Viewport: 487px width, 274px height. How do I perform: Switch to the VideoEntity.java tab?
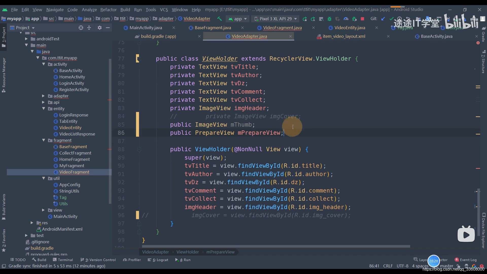click(350, 28)
